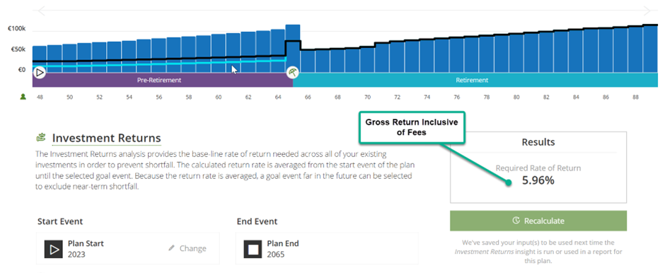Click the tall chart bar at age 65
The image size is (665, 273).
pos(293,48)
